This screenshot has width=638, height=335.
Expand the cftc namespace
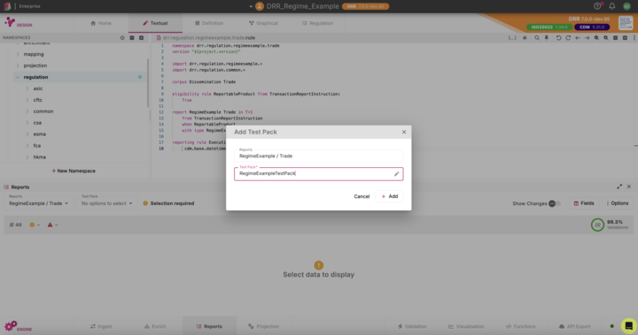27,100
